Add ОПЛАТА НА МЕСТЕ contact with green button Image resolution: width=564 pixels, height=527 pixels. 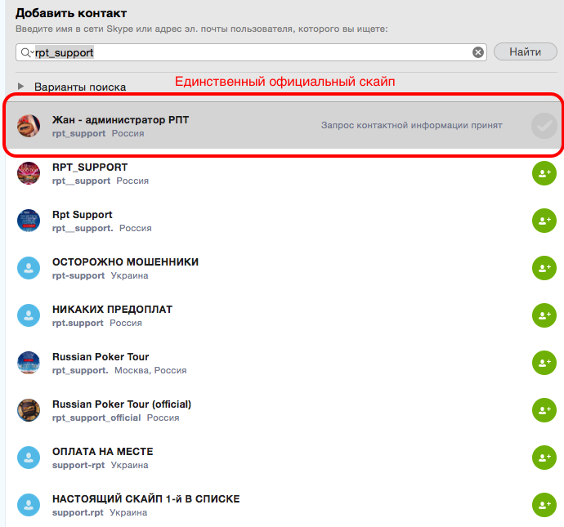[x=544, y=458]
